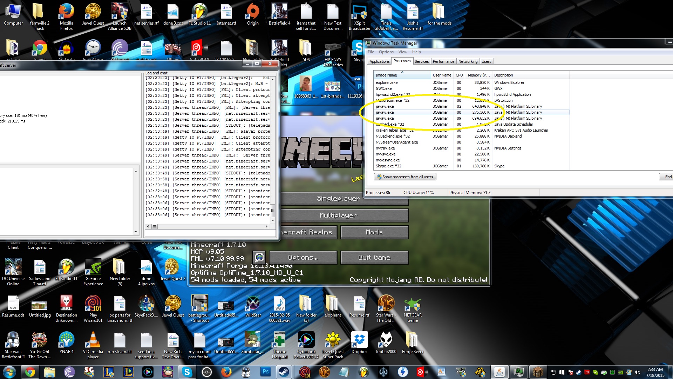Open the View menu in Task Manager
Image resolution: width=673 pixels, height=379 pixels.
[403, 52]
